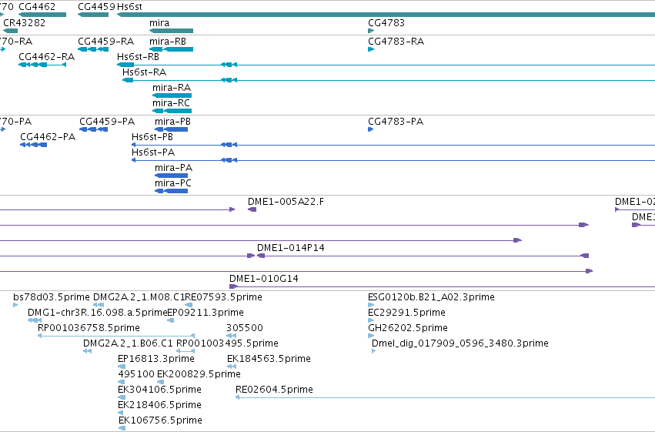Open the DME1-014P14 clone label
Screen dimensions: 655x432
coord(291,248)
